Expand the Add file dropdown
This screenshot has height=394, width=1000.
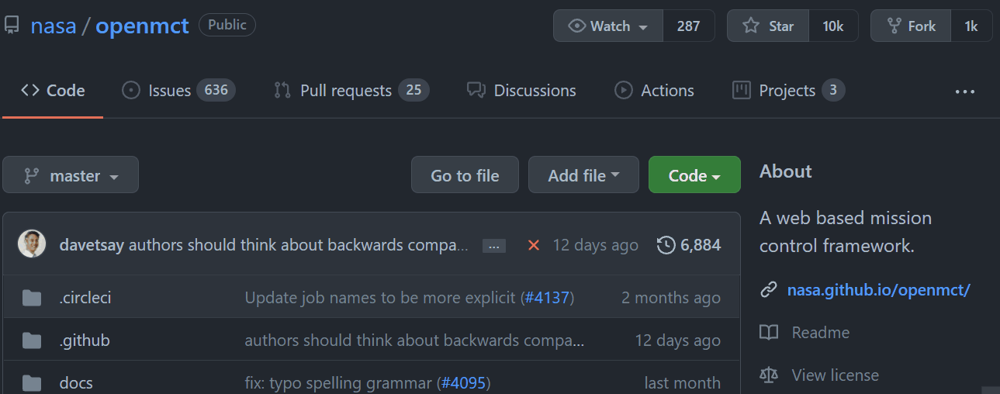click(x=583, y=175)
